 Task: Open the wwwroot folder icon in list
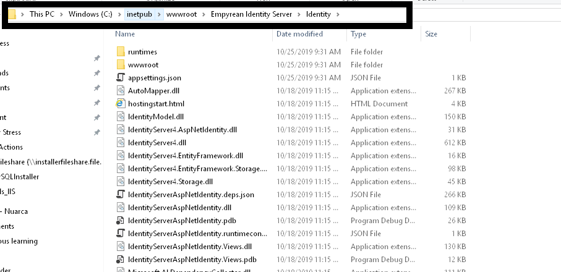pyautogui.click(x=121, y=65)
